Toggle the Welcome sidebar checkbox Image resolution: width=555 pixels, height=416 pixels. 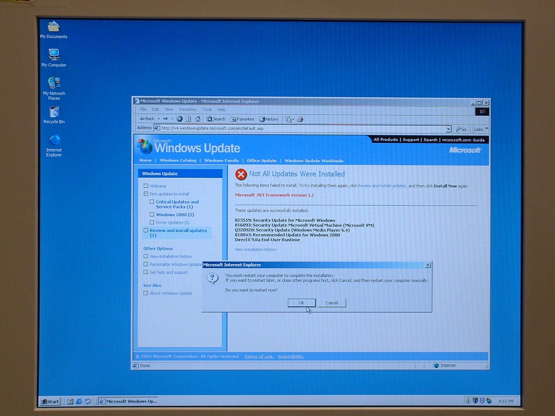click(x=146, y=186)
